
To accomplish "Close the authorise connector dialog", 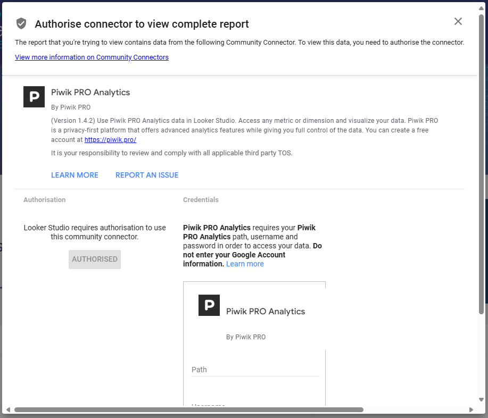I will pos(458,21).
